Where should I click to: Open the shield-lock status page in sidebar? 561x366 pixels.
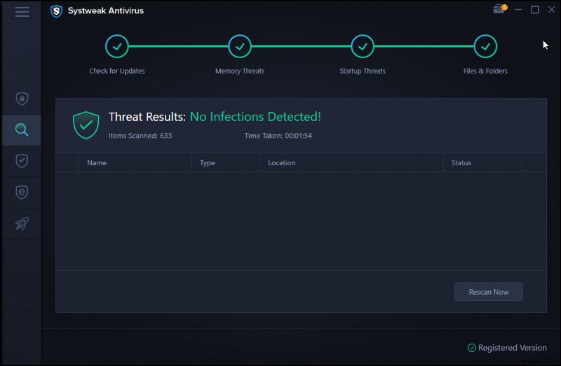point(22,99)
